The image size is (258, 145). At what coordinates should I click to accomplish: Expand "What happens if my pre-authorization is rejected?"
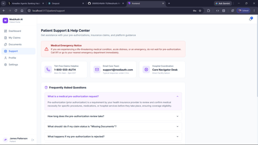pos(113,136)
